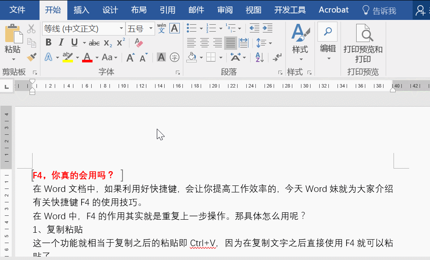Click the Shrink Font icon
Image resolution: width=430 pixels, height=260 pixels.
tap(143, 57)
